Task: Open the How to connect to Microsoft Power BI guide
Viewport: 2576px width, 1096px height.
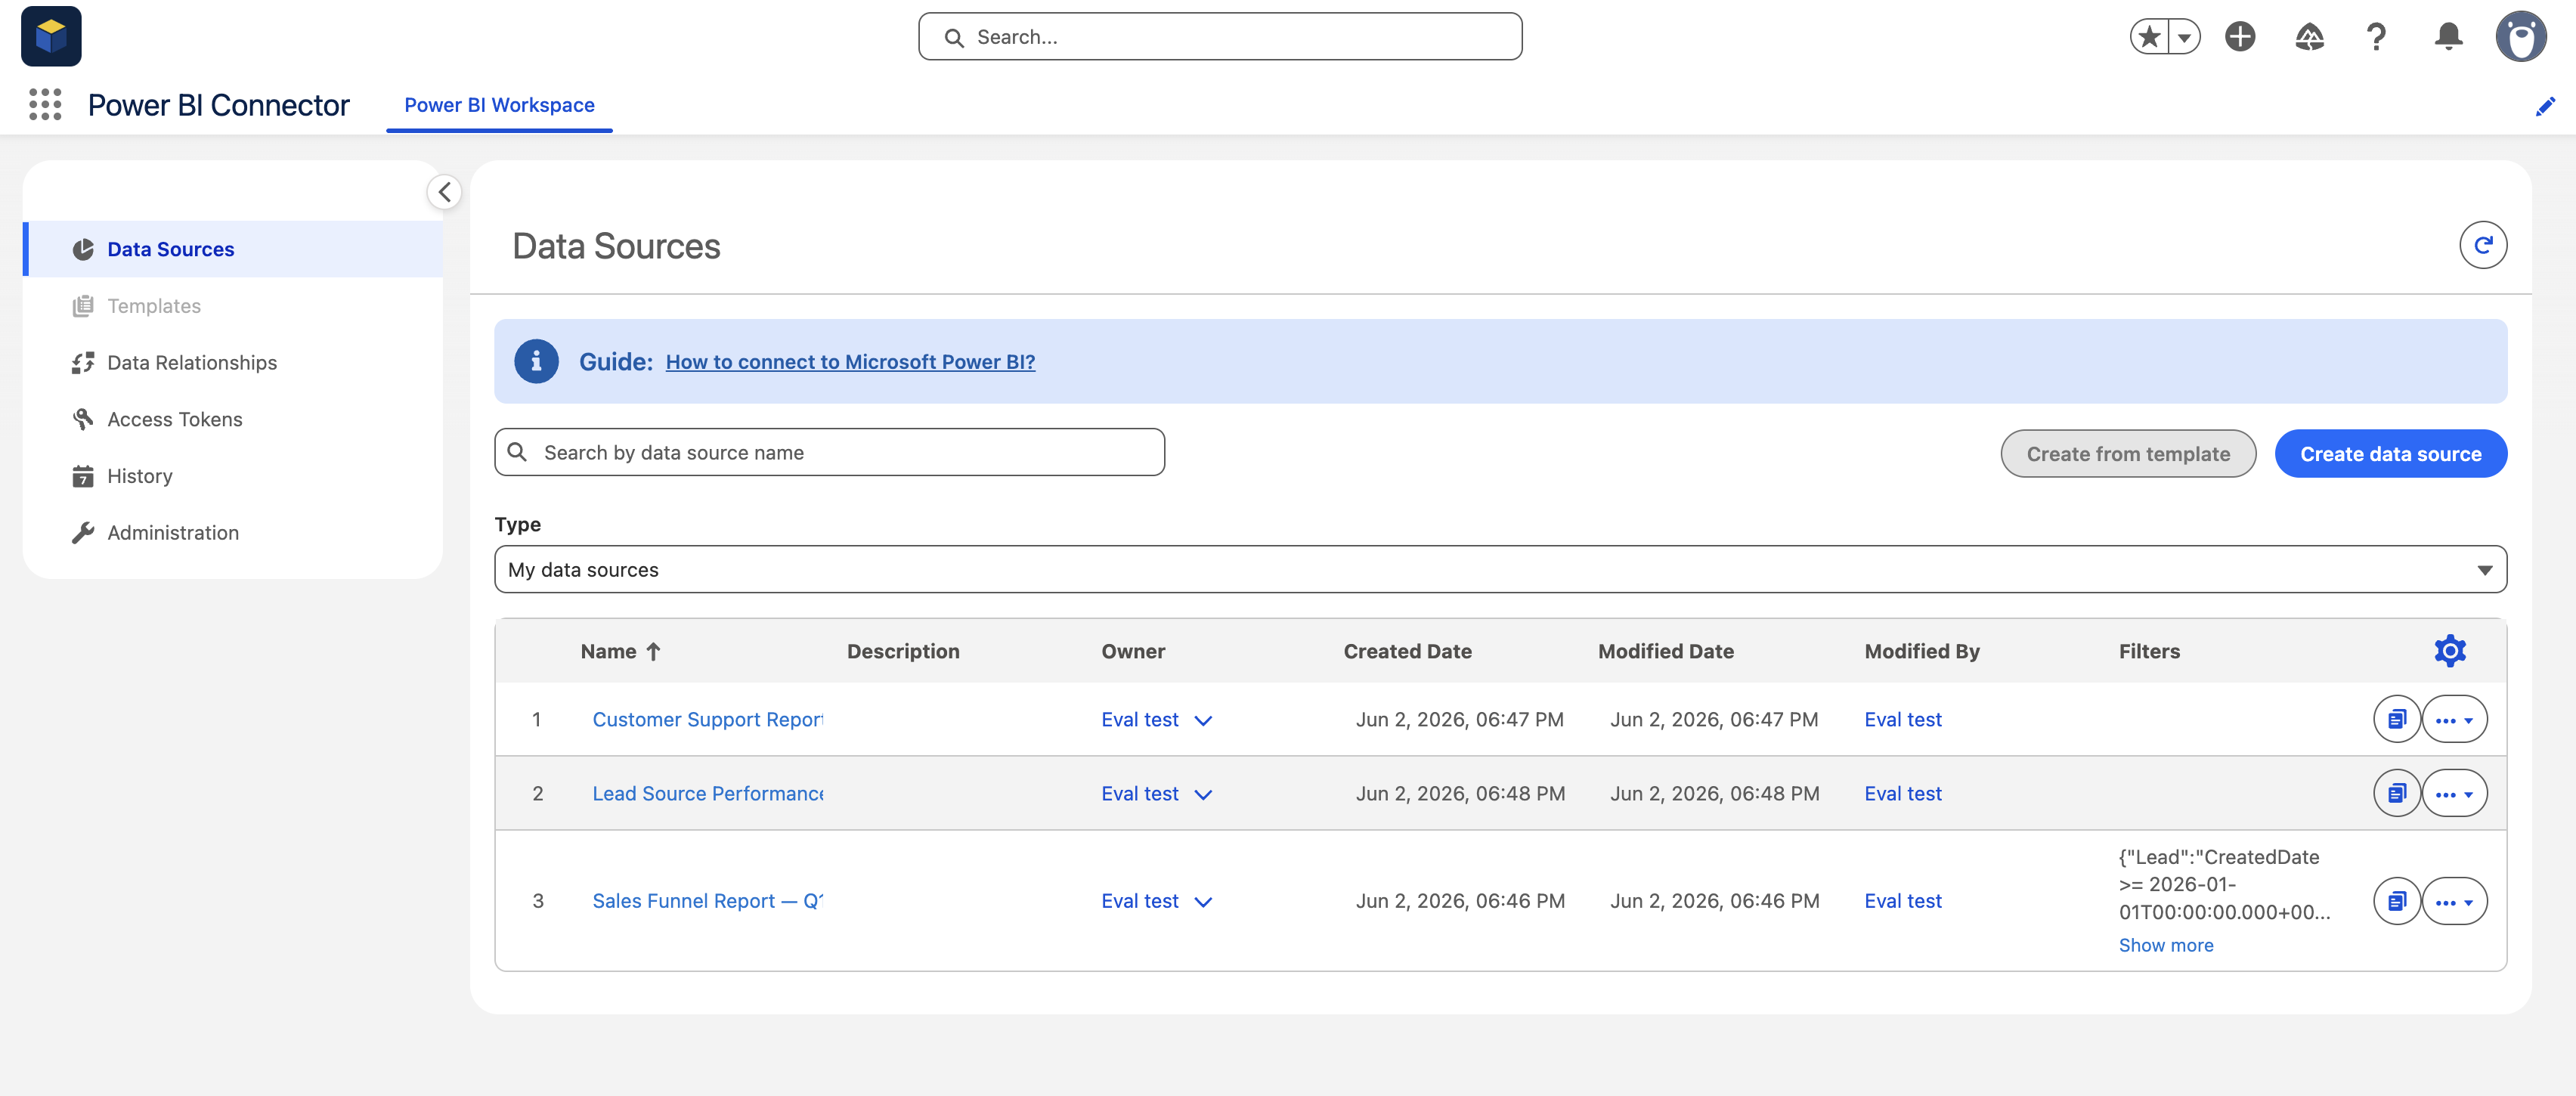Action: (x=850, y=362)
